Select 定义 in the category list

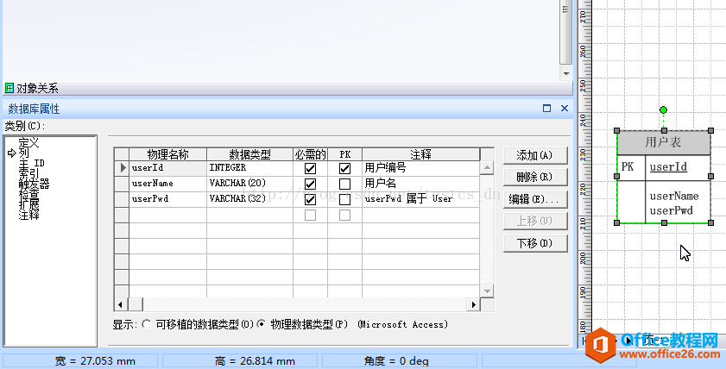(x=28, y=142)
